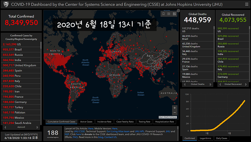Go to the next Admin0 country list
Viewport: 251px width, 142px height.
(37, 127)
